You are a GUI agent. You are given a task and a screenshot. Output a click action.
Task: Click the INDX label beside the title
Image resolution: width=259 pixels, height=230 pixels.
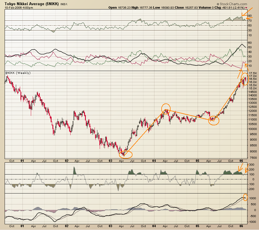[x=64, y=4]
